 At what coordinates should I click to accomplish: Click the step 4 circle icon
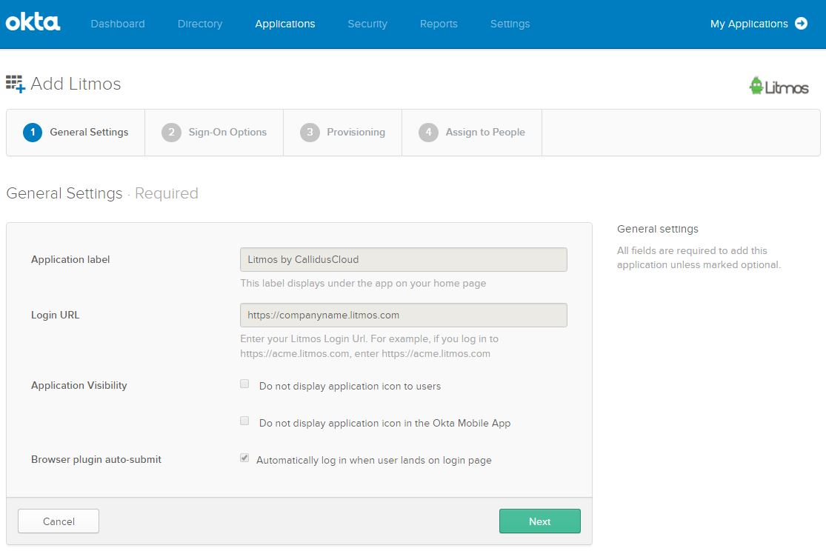pos(428,133)
